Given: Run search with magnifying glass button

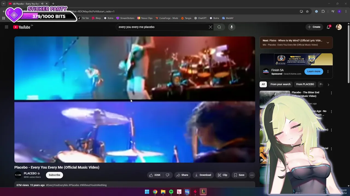Looking at the screenshot, I should coord(219,27).
